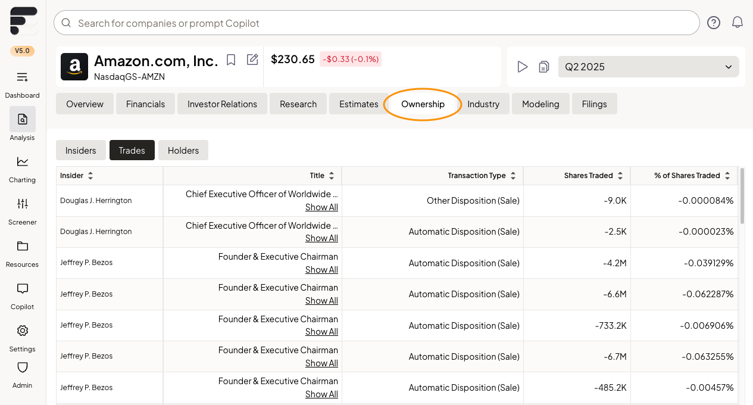Open the Admin shield icon
The image size is (753, 405).
pyautogui.click(x=22, y=367)
